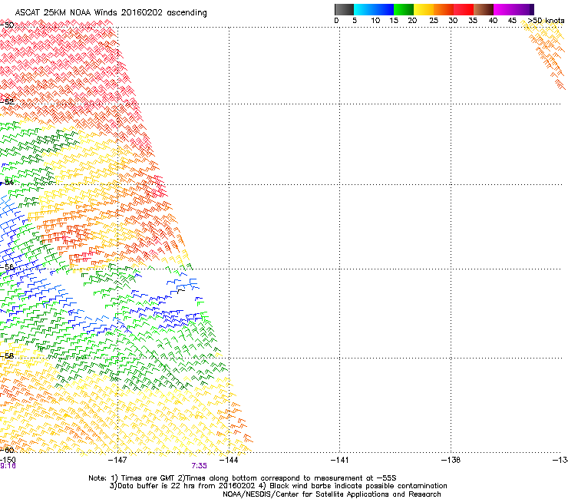Click the longitude label -144
568x499 pixels.
point(229,460)
